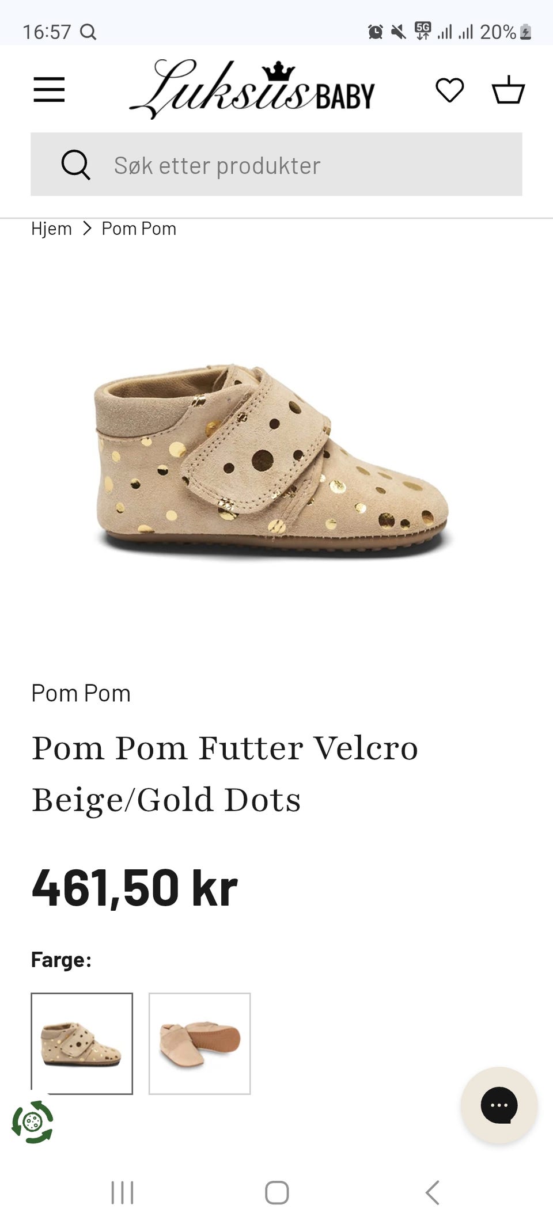Screen dimensions: 553x1228
Task: Tap the breadcrumb chevron separator
Action: tap(87, 229)
